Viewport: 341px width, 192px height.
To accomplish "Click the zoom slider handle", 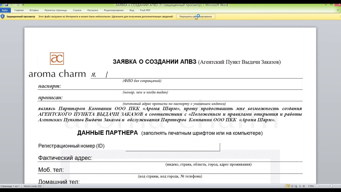I will tap(331, 186).
